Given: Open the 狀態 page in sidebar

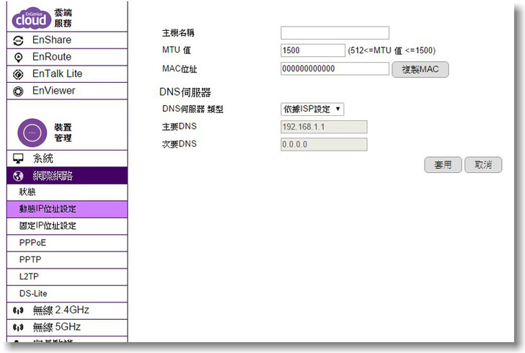Looking at the screenshot, I should pyautogui.click(x=27, y=192).
